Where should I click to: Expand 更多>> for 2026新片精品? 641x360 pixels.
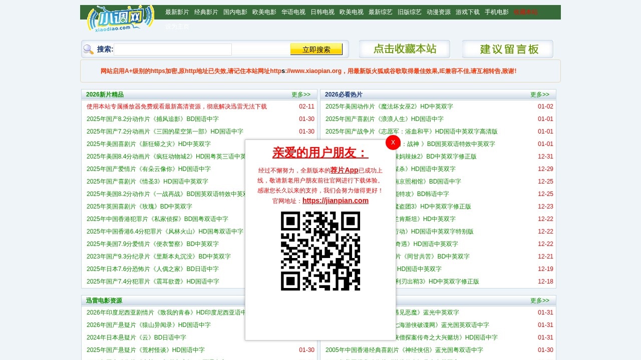click(301, 94)
